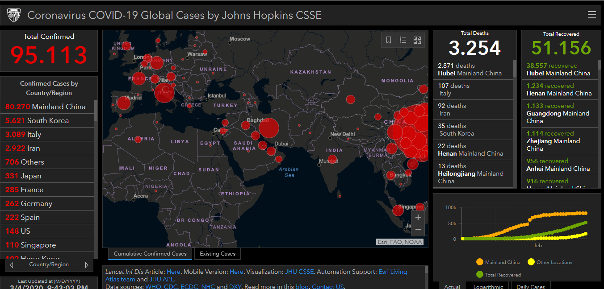Click the Johns Hopkins shield logo

click(14, 15)
